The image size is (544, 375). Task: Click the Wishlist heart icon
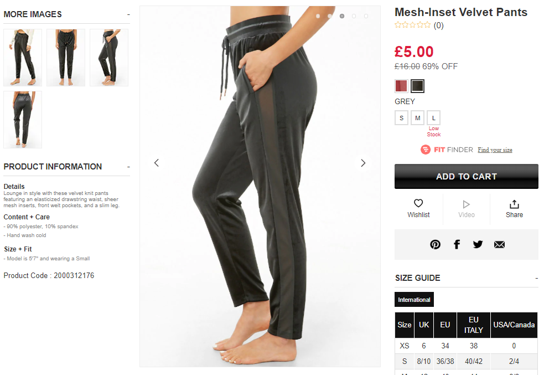(x=418, y=203)
